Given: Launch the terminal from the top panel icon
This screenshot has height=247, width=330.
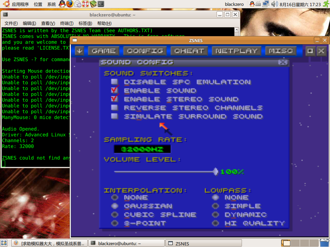Looking at the screenshot, I should click(x=101, y=4).
